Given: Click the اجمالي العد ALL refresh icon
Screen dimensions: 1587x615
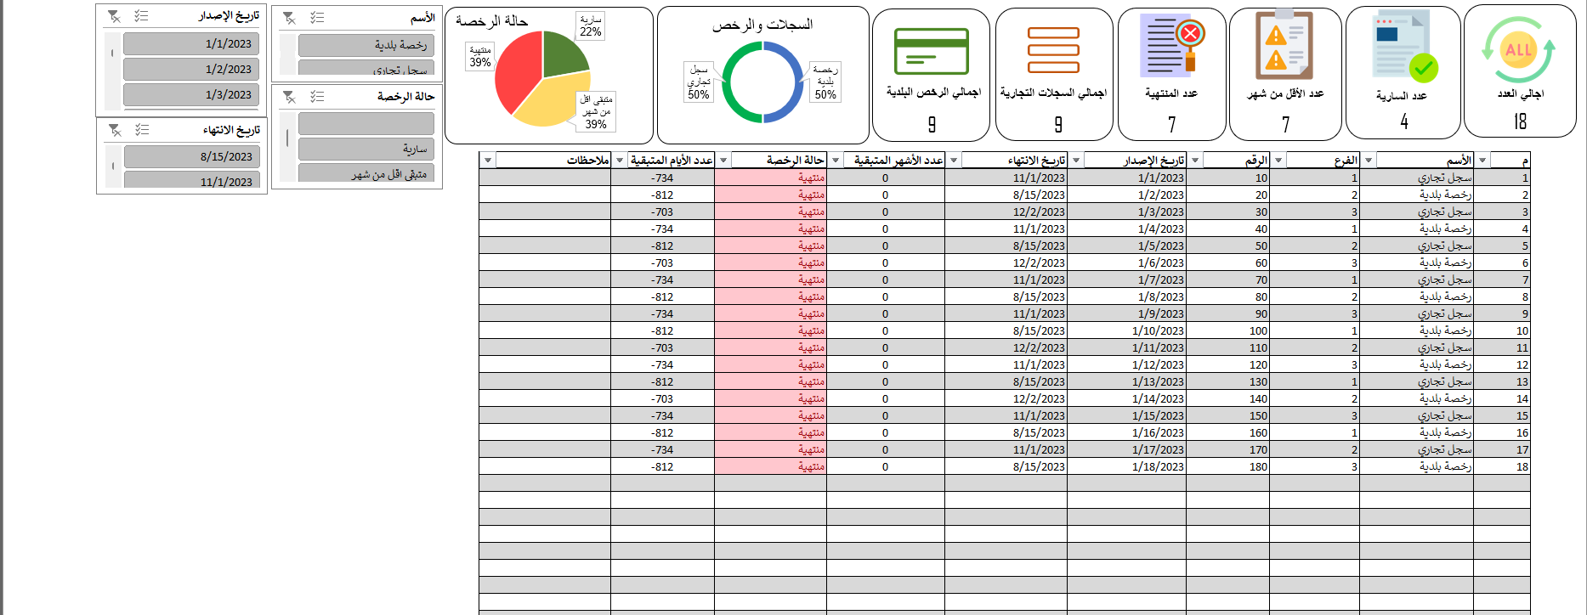Looking at the screenshot, I should click(x=1518, y=50).
